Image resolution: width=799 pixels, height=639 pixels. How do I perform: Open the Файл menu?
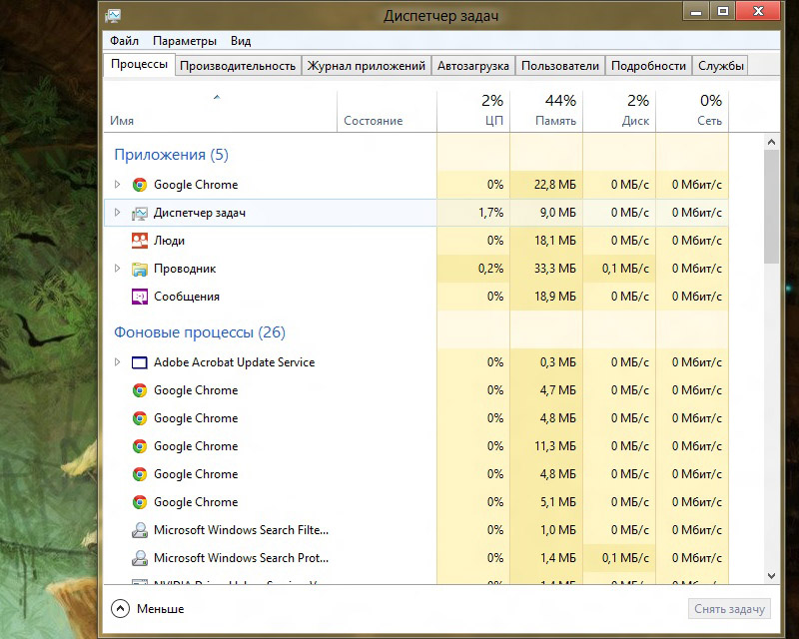(124, 41)
